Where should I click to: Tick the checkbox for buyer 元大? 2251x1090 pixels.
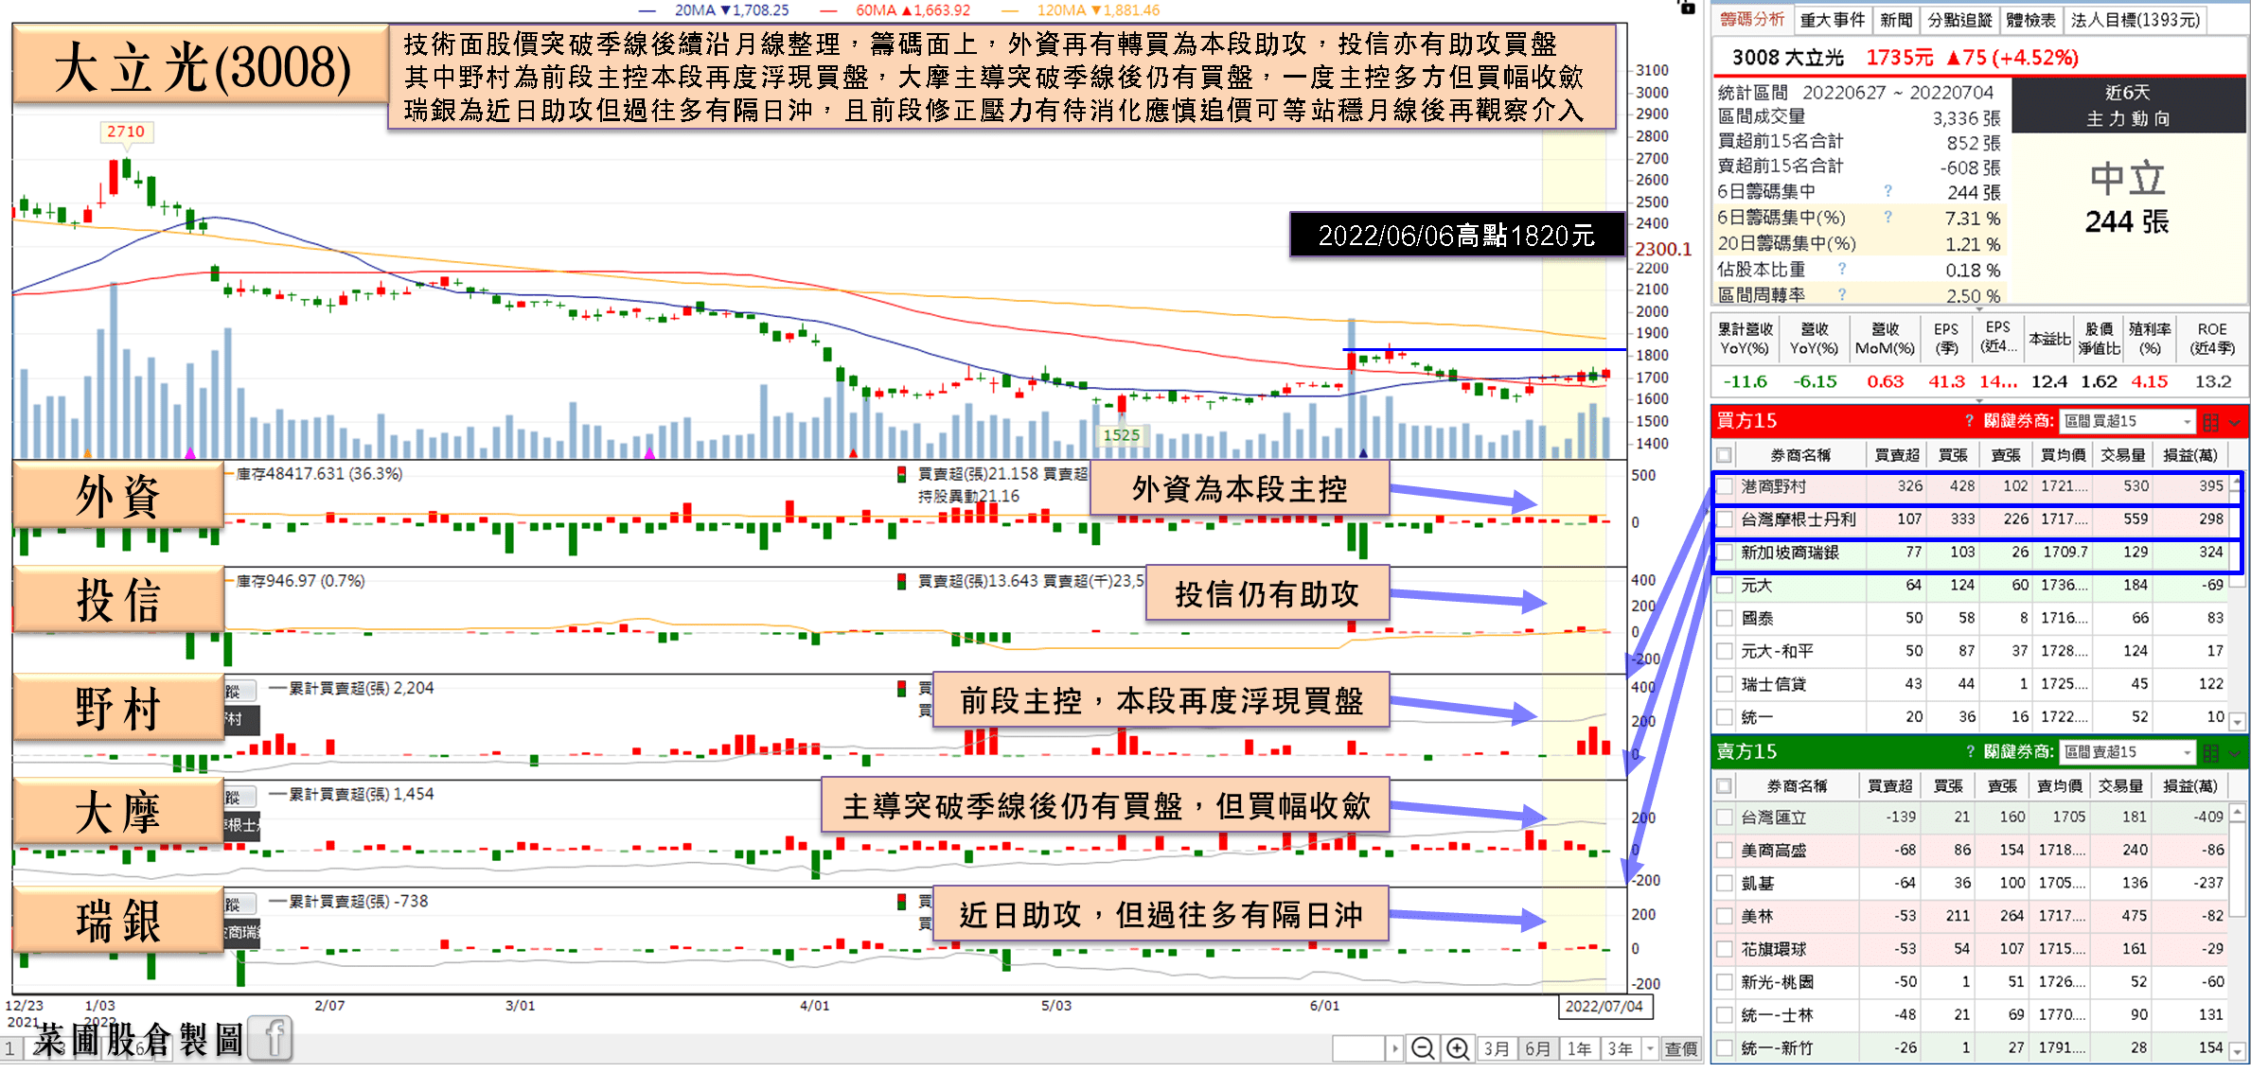tap(1725, 586)
